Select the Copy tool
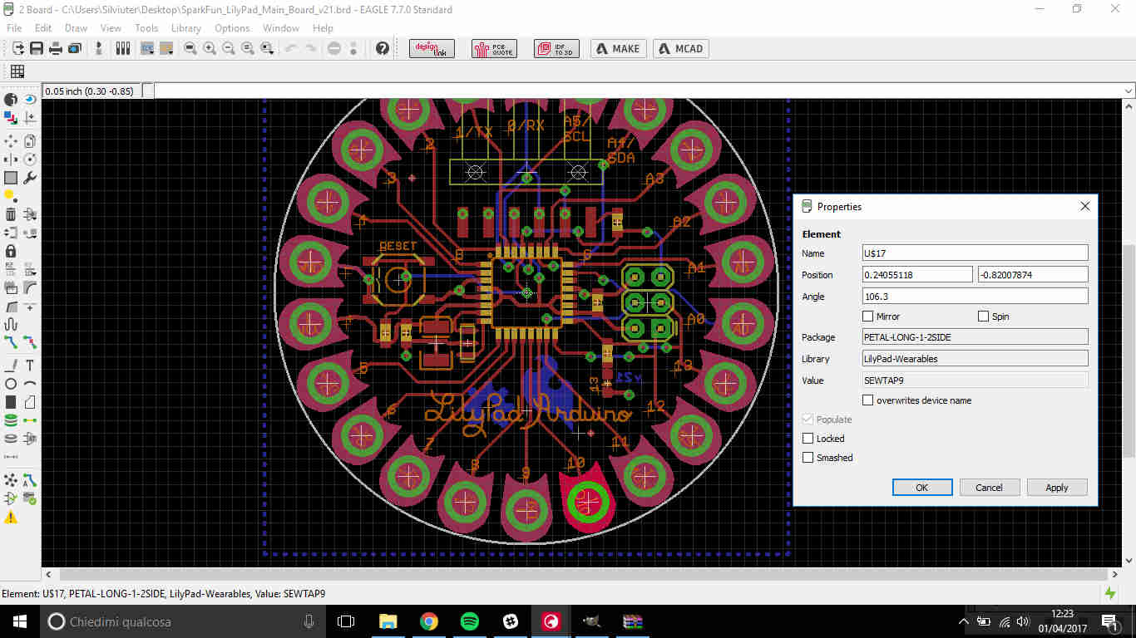The width and height of the screenshot is (1136, 638). (30, 140)
